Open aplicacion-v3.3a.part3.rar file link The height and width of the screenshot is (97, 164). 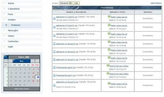coord(67,82)
